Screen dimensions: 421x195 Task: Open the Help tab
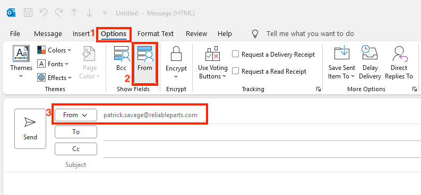(x=225, y=34)
